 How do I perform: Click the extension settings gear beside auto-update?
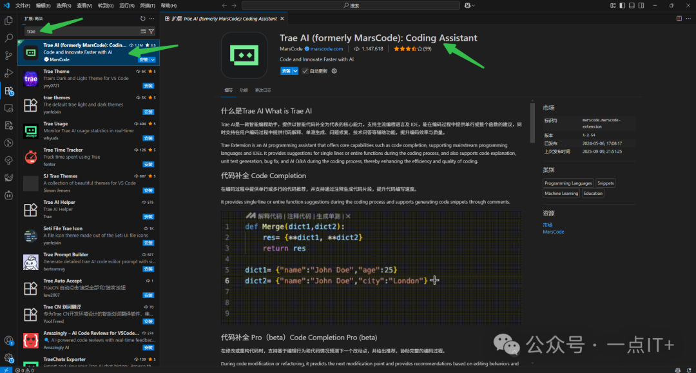334,71
